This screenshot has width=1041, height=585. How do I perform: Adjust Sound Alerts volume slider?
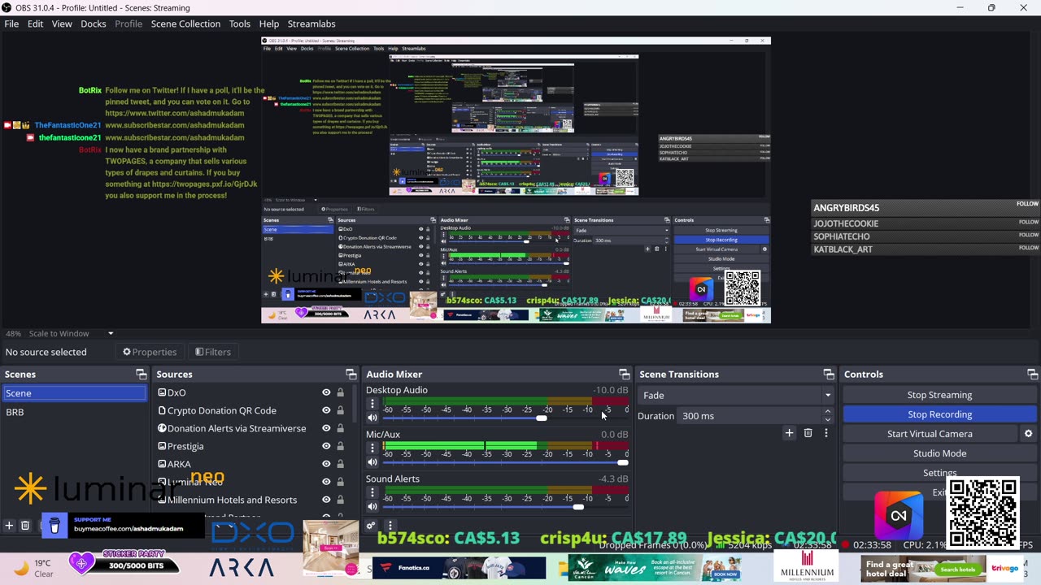tap(578, 506)
